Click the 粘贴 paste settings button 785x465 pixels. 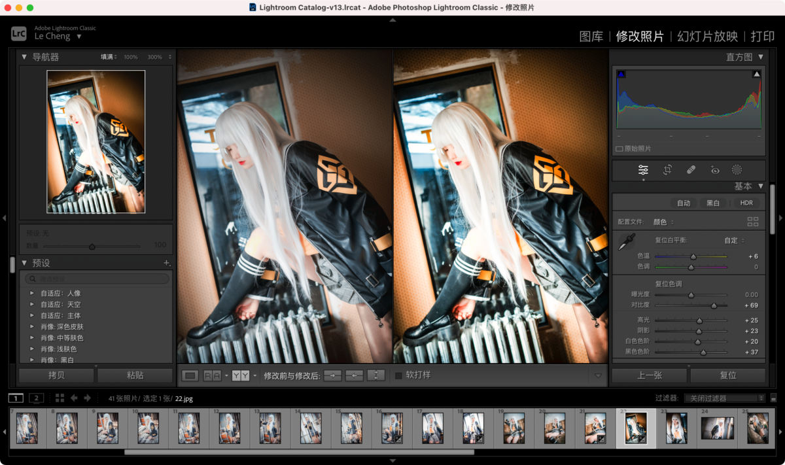pyautogui.click(x=135, y=375)
